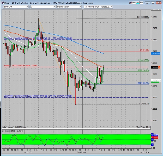Click the Stochastic Stoc(5,3,3,34) indicator label
163x156 pixels.
tap(12, 131)
